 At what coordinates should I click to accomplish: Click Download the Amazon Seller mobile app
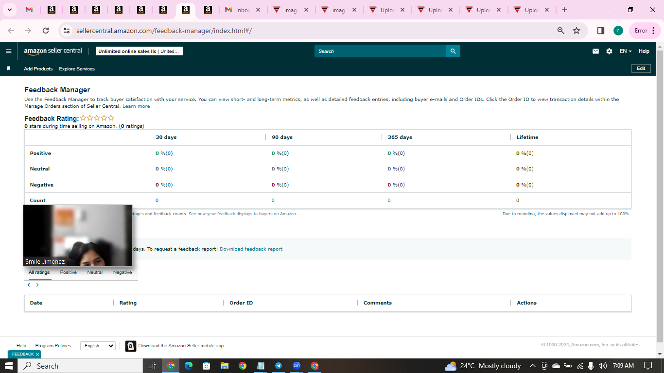181,346
